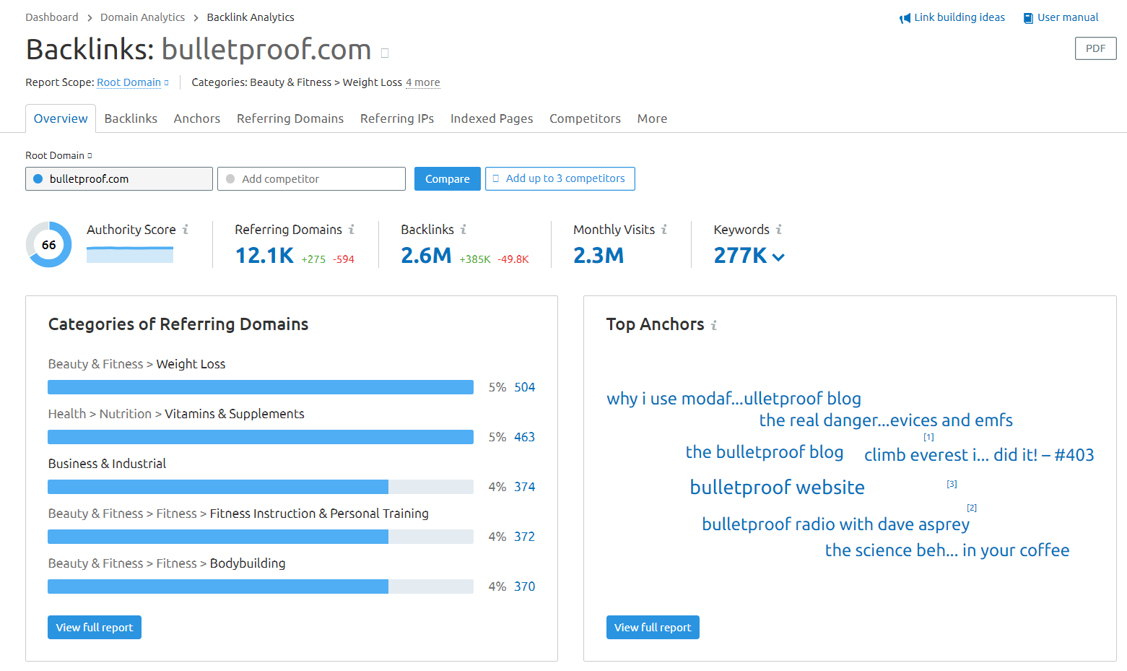Viewport: 1127px width, 671px height.
Task: Click the +385K new backlinks figure
Action: [x=475, y=259]
